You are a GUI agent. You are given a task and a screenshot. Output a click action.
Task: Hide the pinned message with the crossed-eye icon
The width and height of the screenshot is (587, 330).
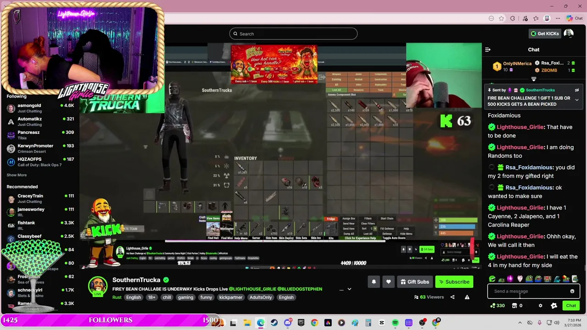tap(577, 90)
